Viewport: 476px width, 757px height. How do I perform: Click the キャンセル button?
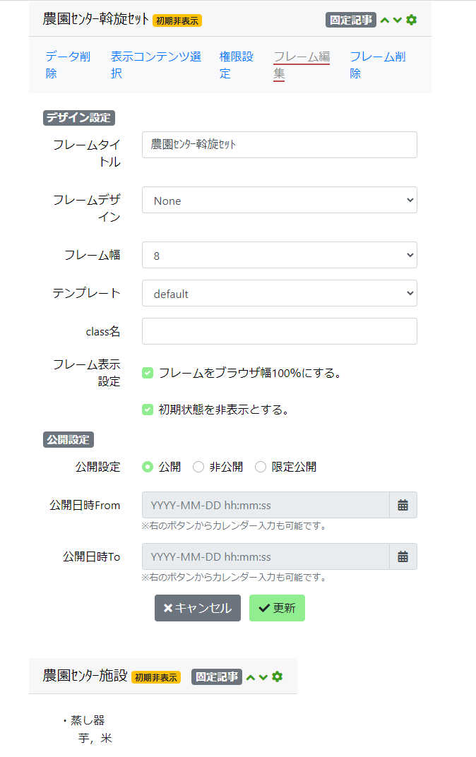point(198,608)
